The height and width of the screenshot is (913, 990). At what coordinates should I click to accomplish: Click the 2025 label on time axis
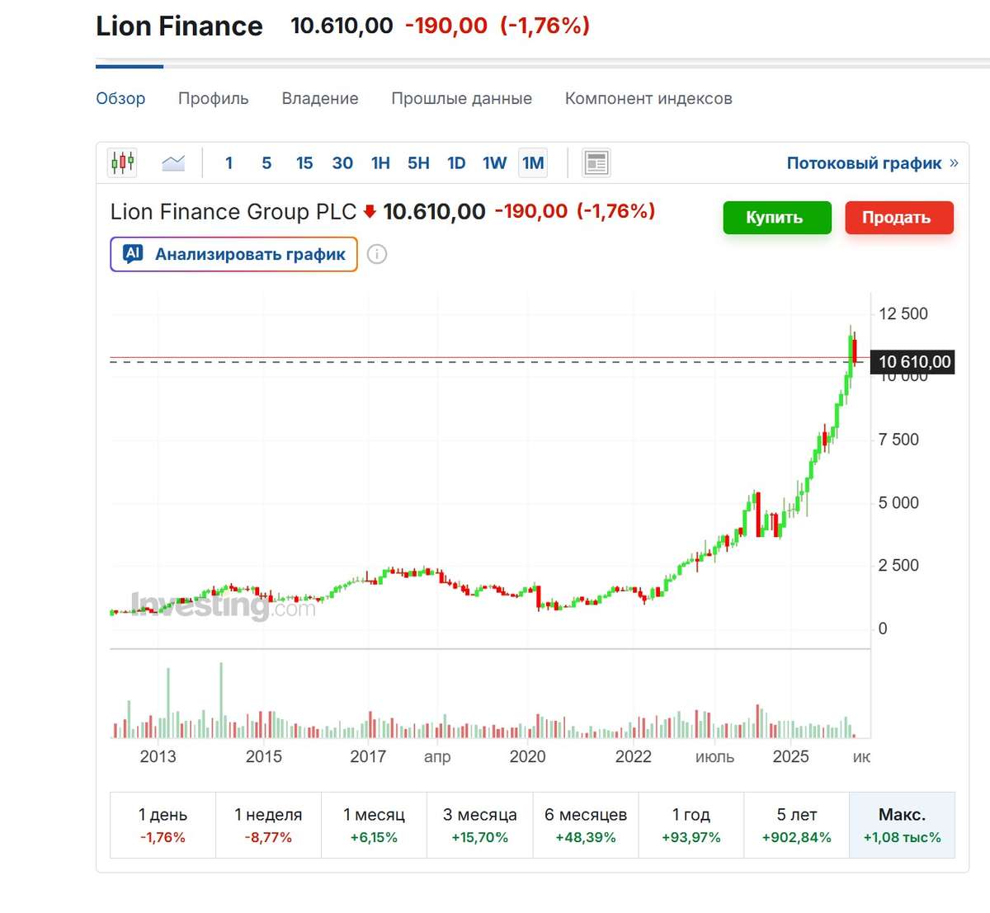click(790, 756)
